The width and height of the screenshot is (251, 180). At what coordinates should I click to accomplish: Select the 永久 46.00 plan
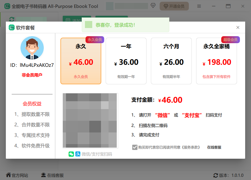[81, 61]
